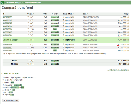Click Imprevizibil specialty icon in row 484974614
131x104 pixels.
pyautogui.click(x=64, y=26)
